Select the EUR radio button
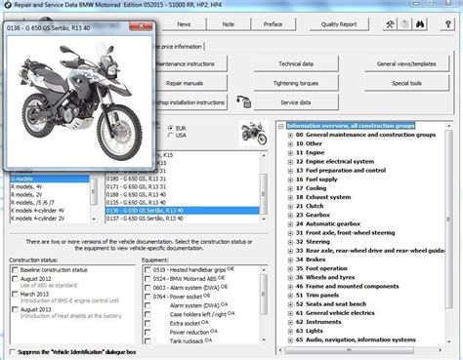 [170, 128]
